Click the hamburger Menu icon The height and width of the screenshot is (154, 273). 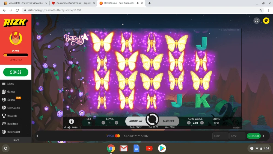[4, 84]
